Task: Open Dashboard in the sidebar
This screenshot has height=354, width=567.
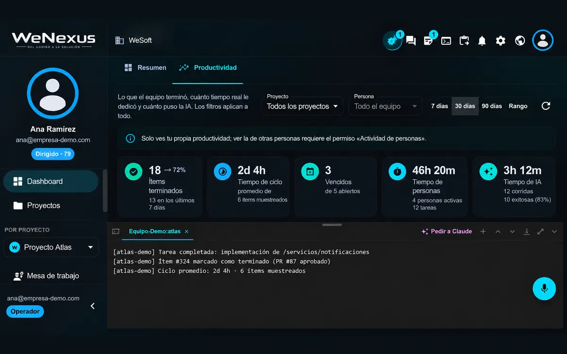Action: (x=51, y=181)
